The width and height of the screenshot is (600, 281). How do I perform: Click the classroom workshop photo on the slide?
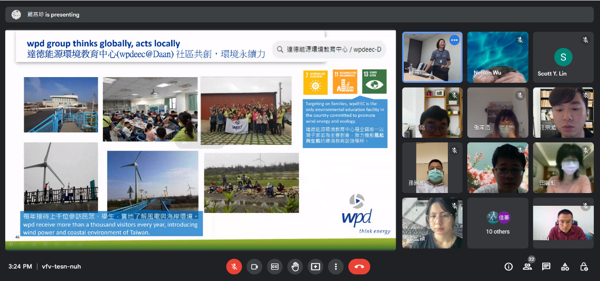[x=150, y=109]
